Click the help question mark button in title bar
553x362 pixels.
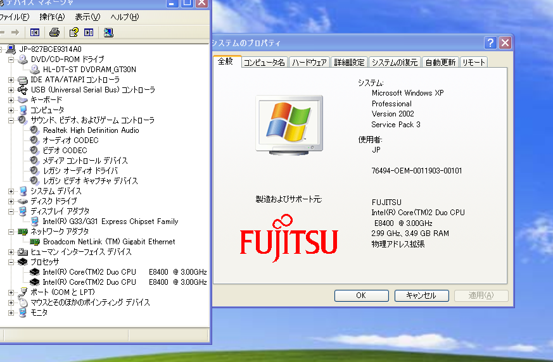pyautogui.click(x=490, y=43)
